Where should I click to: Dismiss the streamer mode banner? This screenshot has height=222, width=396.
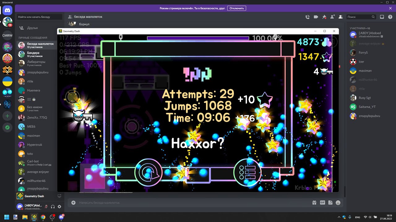390,8
